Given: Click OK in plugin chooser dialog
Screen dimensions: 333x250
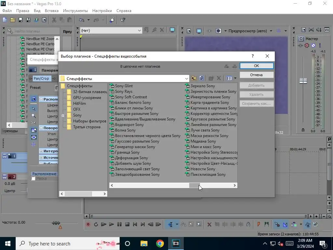Looking at the screenshot, I should [x=257, y=66].
